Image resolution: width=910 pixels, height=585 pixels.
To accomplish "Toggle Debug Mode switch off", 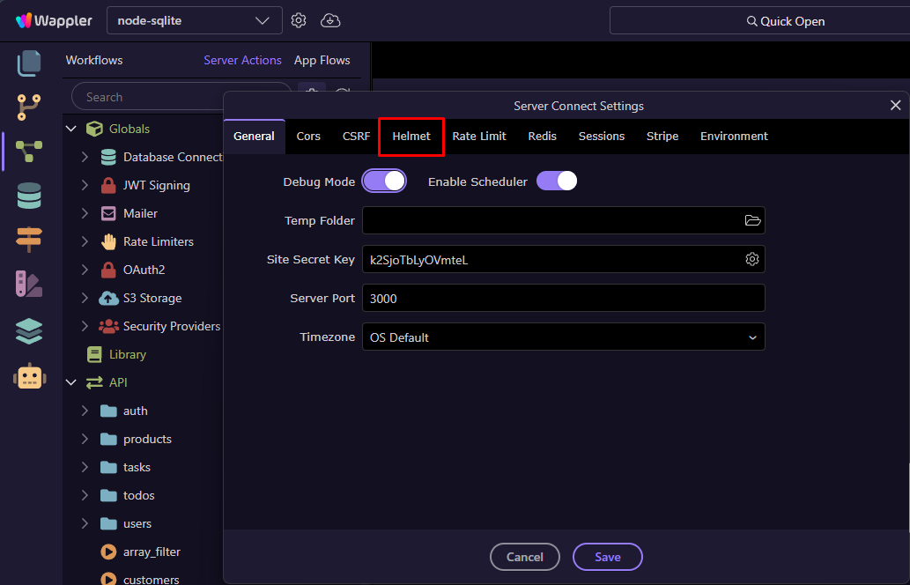I will coord(384,181).
